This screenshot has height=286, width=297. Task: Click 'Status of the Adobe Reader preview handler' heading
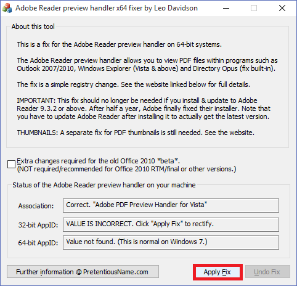[104, 185]
